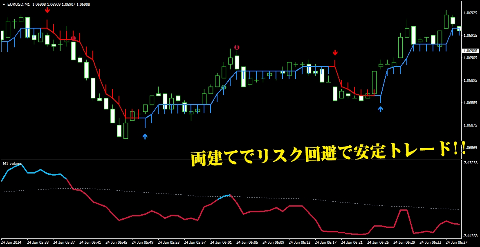Click the 1.06915 price axis label
The width and height of the screenshot is (480, 247).
click(x=471, y=36)
